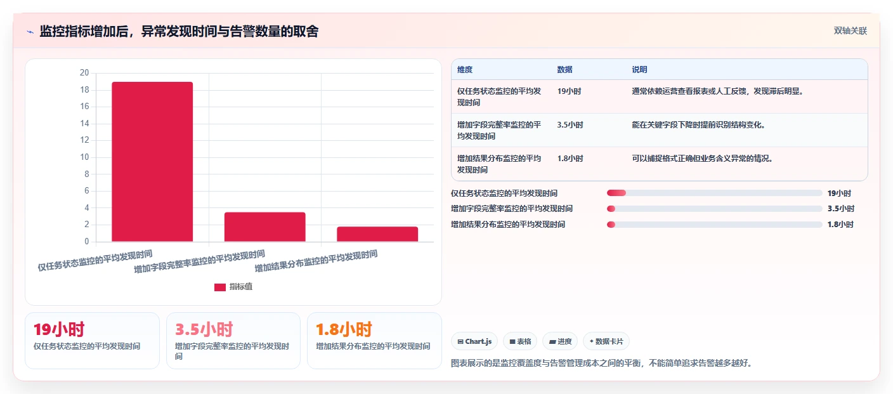893x394 pixels.
Task: Click table row label 仅任务状态监控的平均发现时间
Action: coord(499,96)
